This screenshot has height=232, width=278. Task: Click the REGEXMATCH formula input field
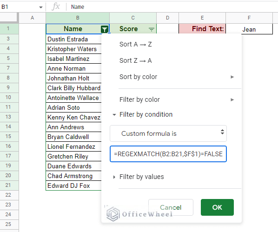168,154
